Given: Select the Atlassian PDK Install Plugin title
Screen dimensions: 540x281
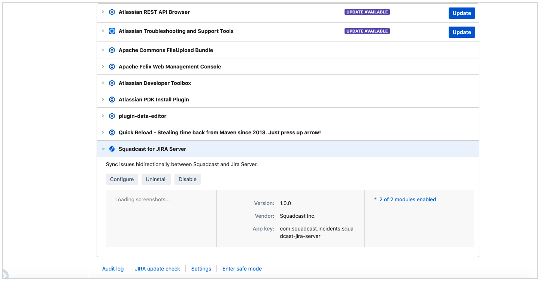Looking at the screenshot, I should tap(154, 100).
